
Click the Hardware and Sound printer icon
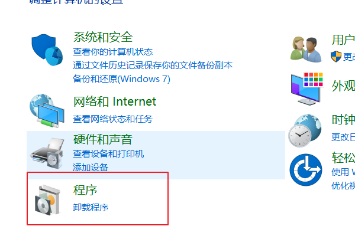[47, 153]
